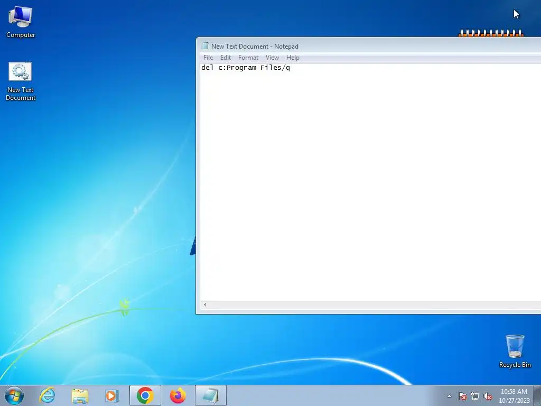541x406 pixels.
Task: Click the horizontal scrollbar left arrow
Action: (205, 304)
